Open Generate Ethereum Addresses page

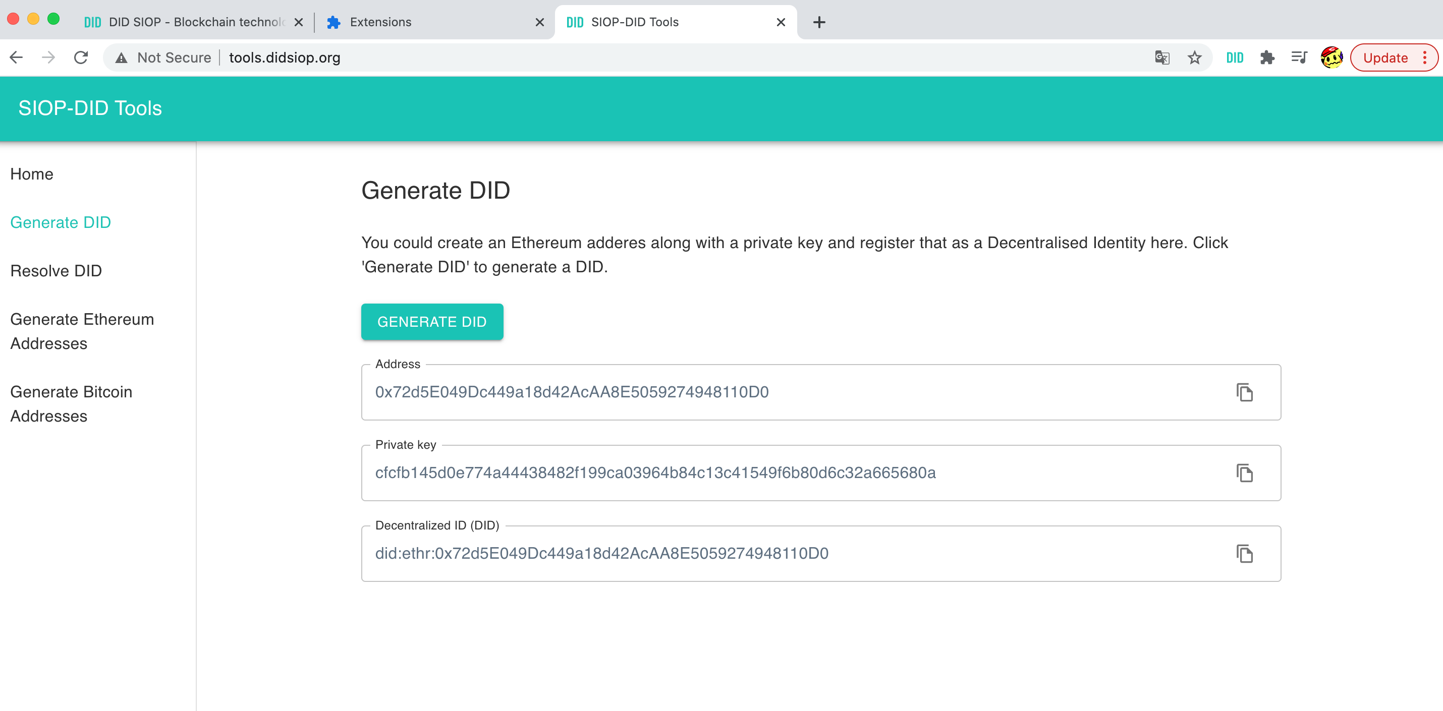pyautogui.click(x=82, y=331)
